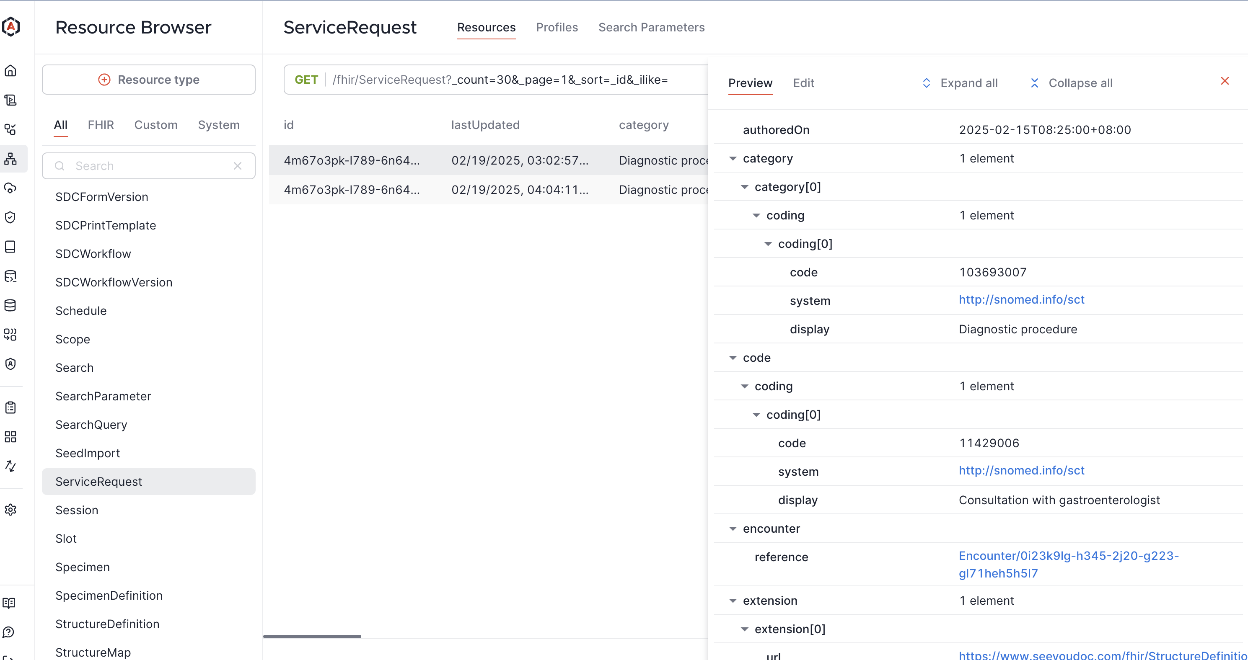
Task: Open the cloud settings sidebar icon
Action: pyautogui.click(x=10, y=189)
